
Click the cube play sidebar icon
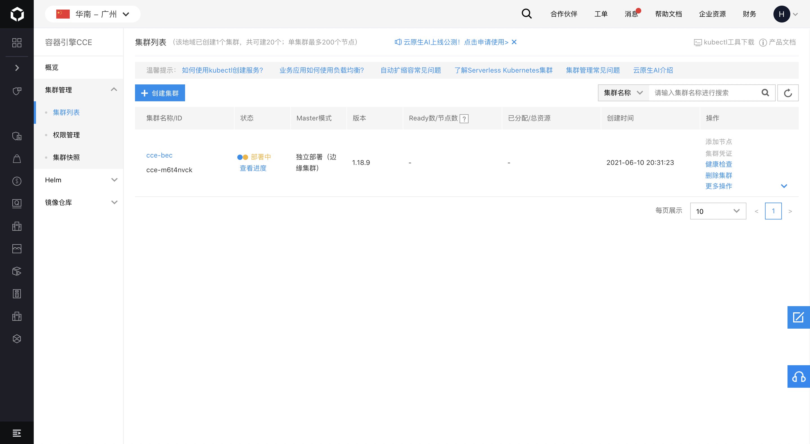[x=17, y=271]
